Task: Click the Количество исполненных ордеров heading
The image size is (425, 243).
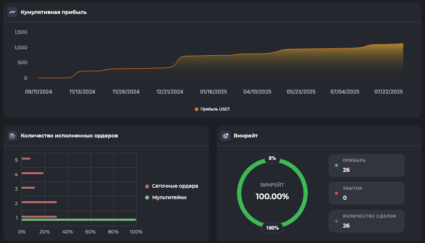Action: coord(69,135)
